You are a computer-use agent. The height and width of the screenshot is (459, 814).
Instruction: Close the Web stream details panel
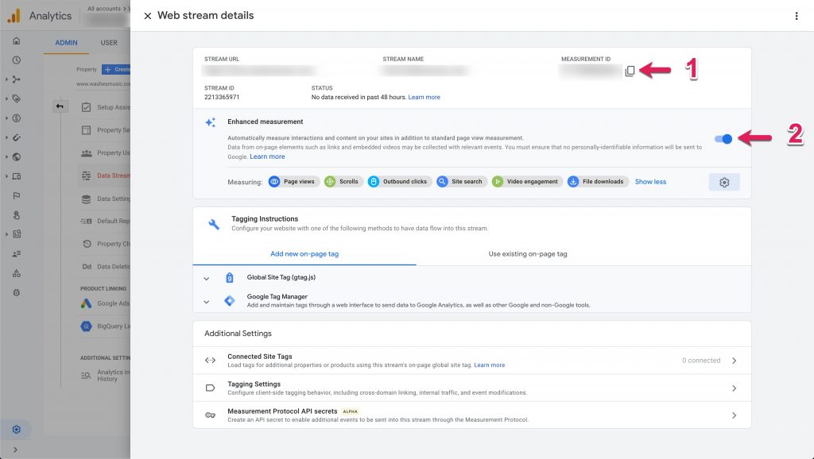pos(148,16)
